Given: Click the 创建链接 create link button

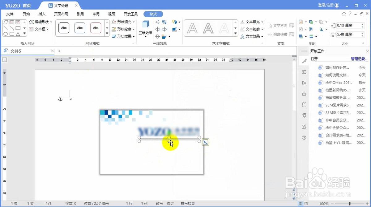Looking at the screenshot, I should click(277, 34).
